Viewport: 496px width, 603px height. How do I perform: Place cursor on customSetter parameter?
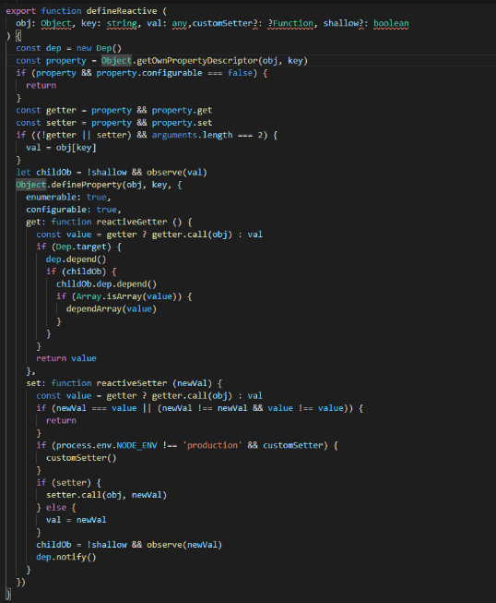[x=225, y=23]
